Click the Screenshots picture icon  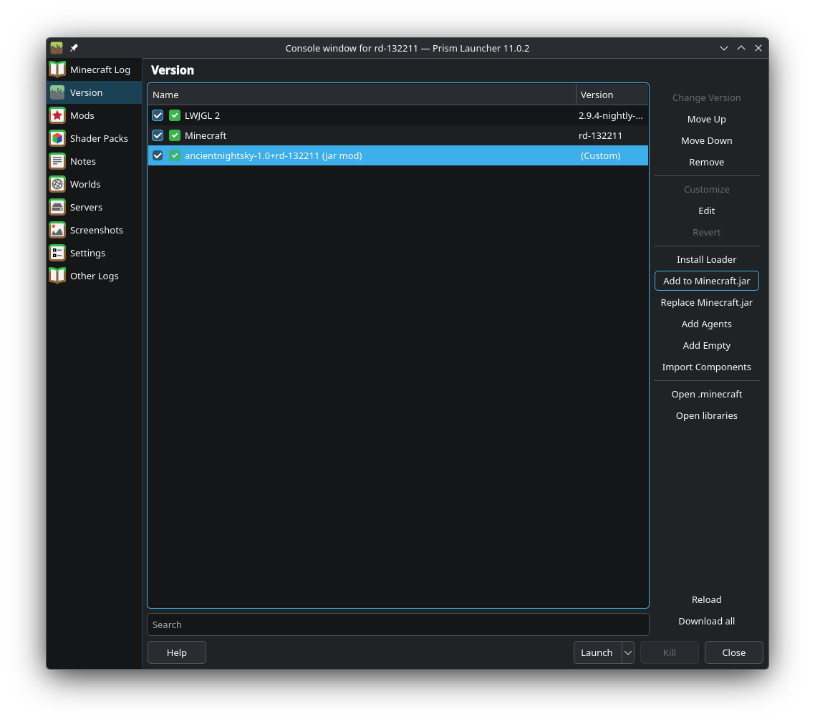57,230
